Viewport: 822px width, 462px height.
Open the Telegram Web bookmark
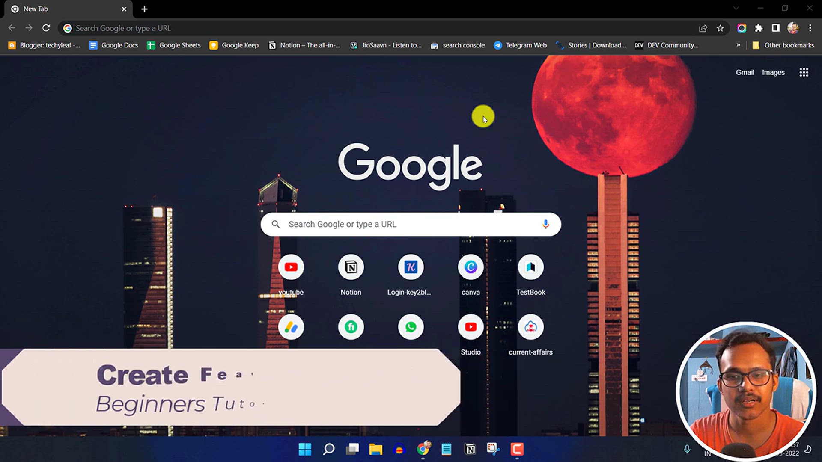point(520,45)
